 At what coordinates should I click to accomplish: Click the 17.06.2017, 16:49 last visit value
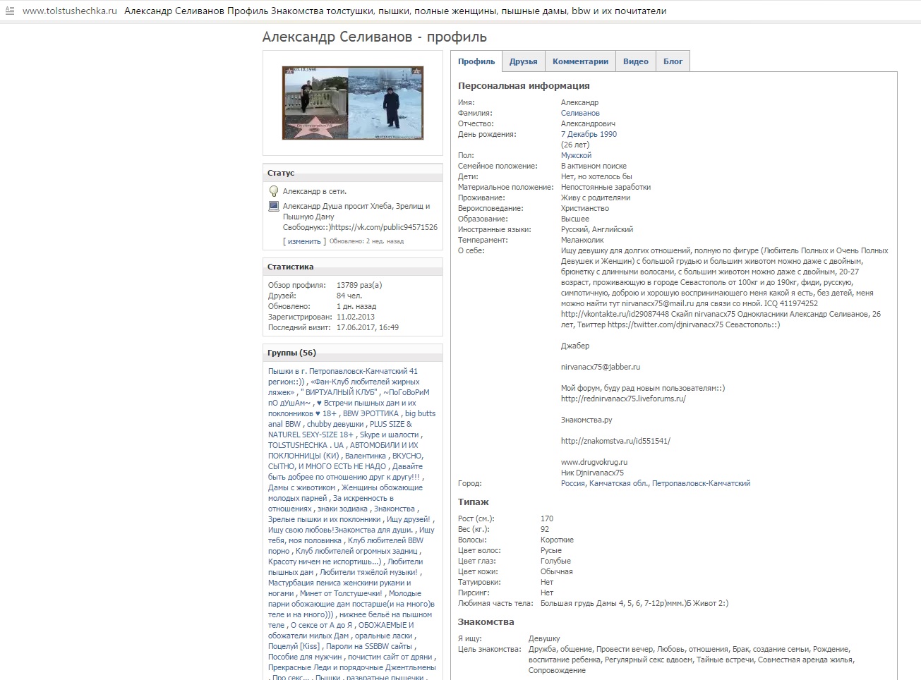[x=368, y=327]
